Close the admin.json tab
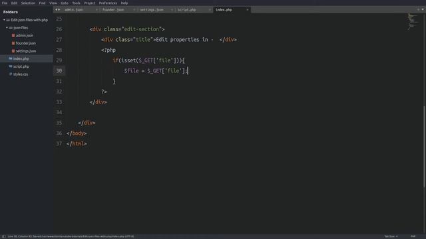Viewport: 426px width, 239px height. pos(97,10)
